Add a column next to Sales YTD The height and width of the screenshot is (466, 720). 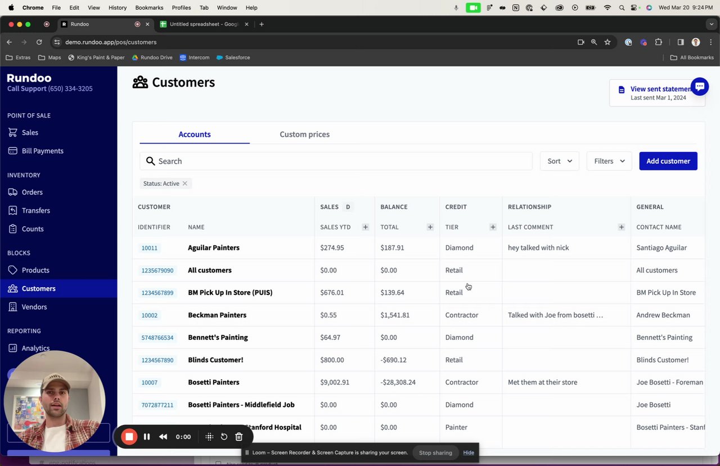[365, 227]
